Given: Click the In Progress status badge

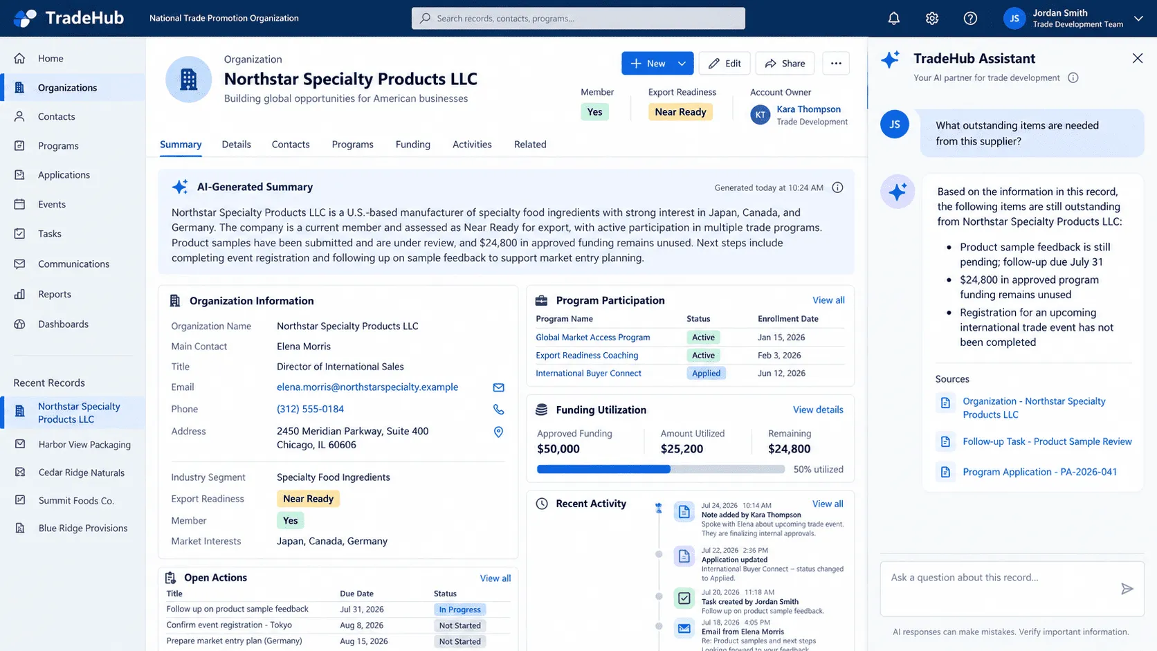Looking at the screenshot, I should 459,609.
